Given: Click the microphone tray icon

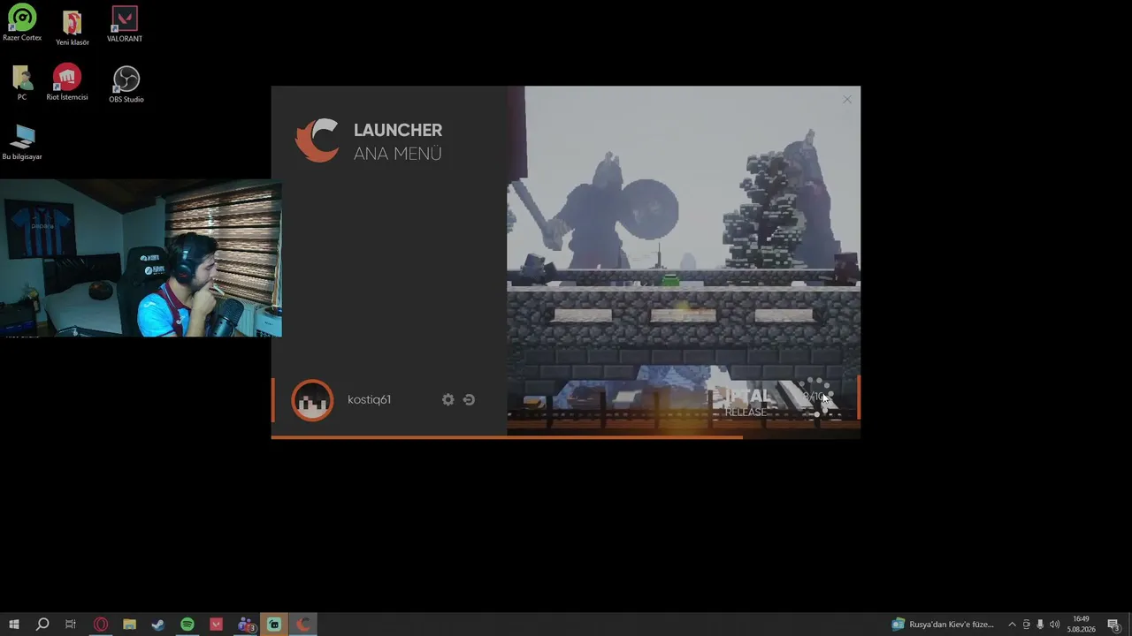Looking at the screenshot, I should point(1040,625).
